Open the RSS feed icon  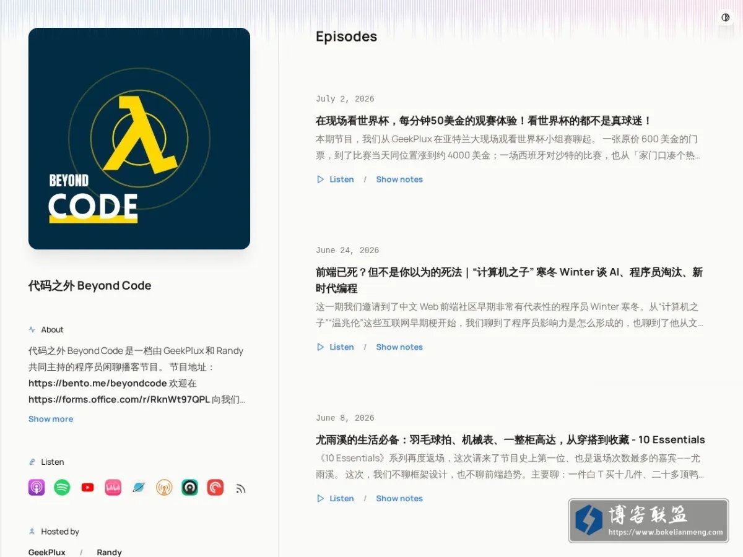241,488
